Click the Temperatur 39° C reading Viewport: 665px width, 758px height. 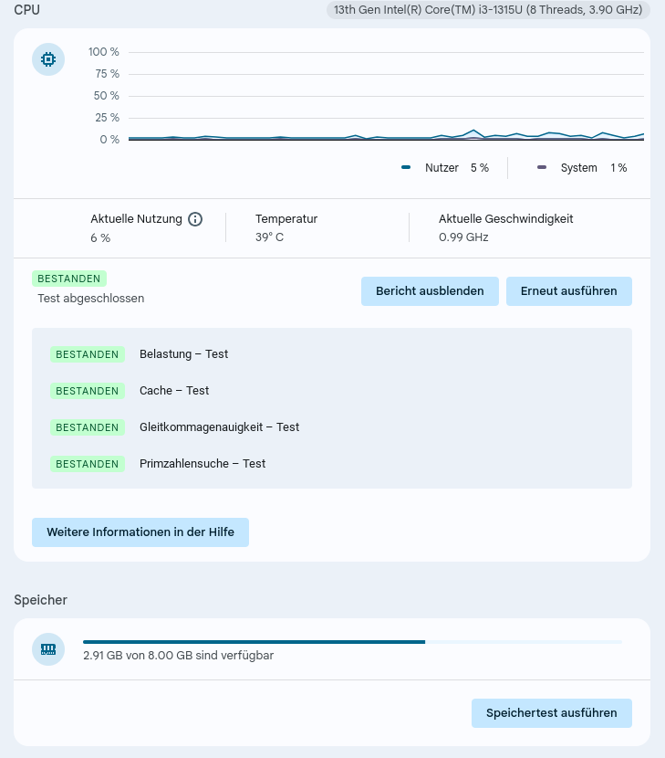[x=269, y=237]
